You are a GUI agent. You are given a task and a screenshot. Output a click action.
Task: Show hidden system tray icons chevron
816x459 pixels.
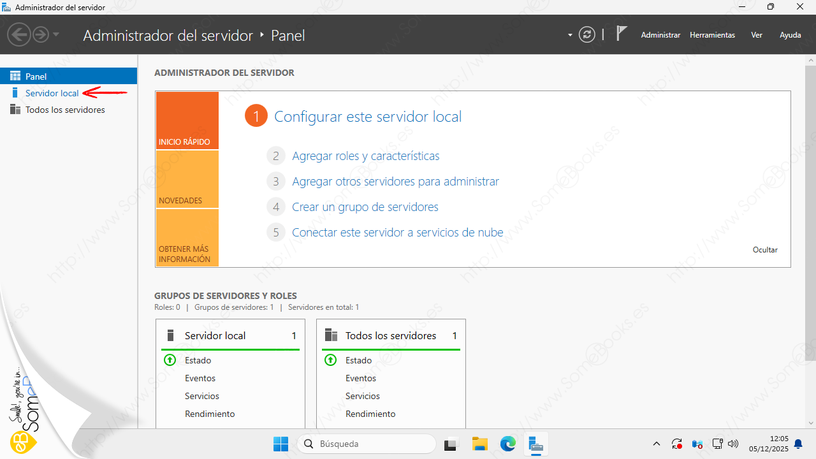point(657,444)
